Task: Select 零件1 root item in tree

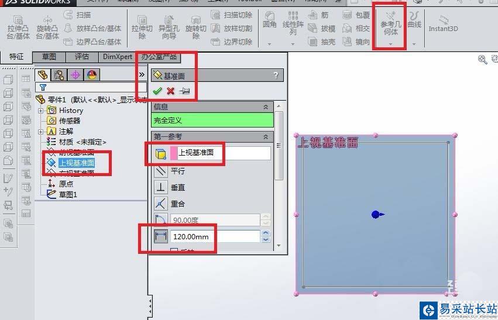Action: (x=91, y=99)
